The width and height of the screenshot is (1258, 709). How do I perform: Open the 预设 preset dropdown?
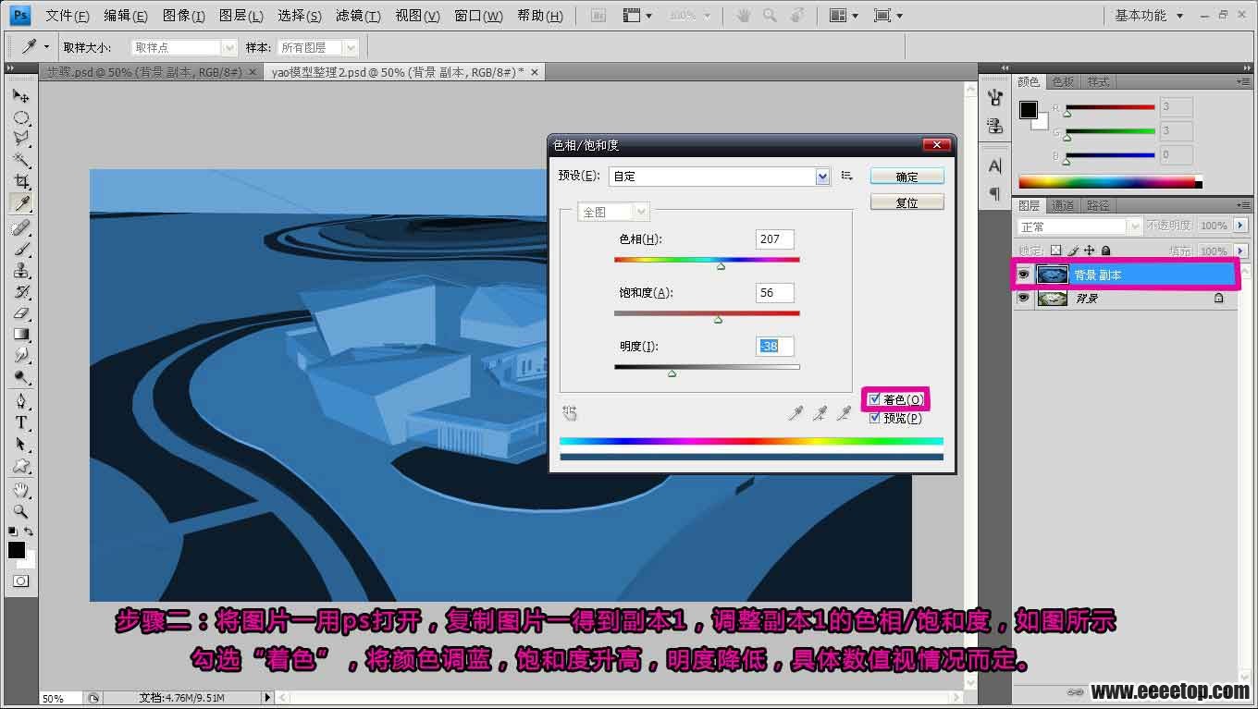coord(719,176)
